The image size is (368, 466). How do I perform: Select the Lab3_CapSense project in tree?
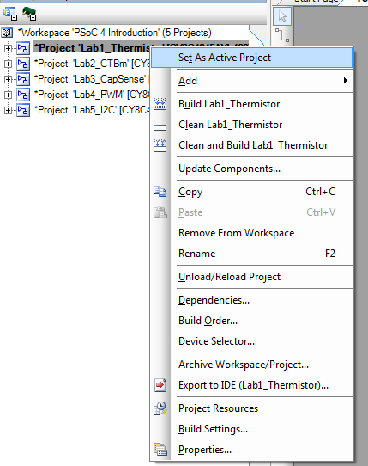point(90,79)
